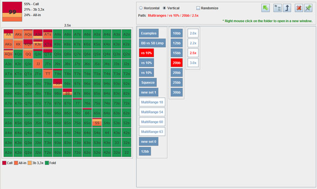Screen dimensions: 317x189
Task: Click the Fold color swatch in legend
Action: (x=47, y=163)
